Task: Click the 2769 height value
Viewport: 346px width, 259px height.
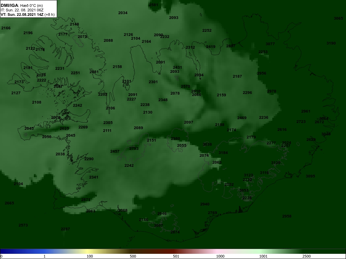Action: coord(212,213)
